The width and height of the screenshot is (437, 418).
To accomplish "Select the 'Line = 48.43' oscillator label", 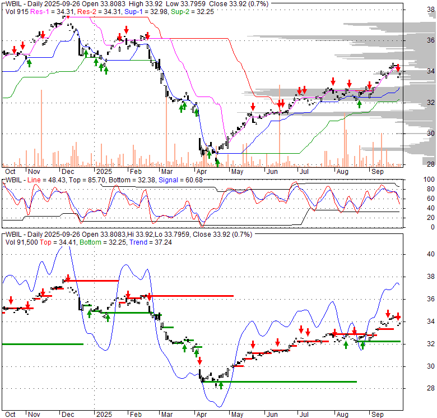I will coord(47,180).
